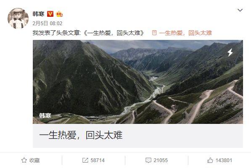Screen dimensions: 251x168
Task: Click the lightning bolt icon on cover image
Action: (x=230, y=52)
